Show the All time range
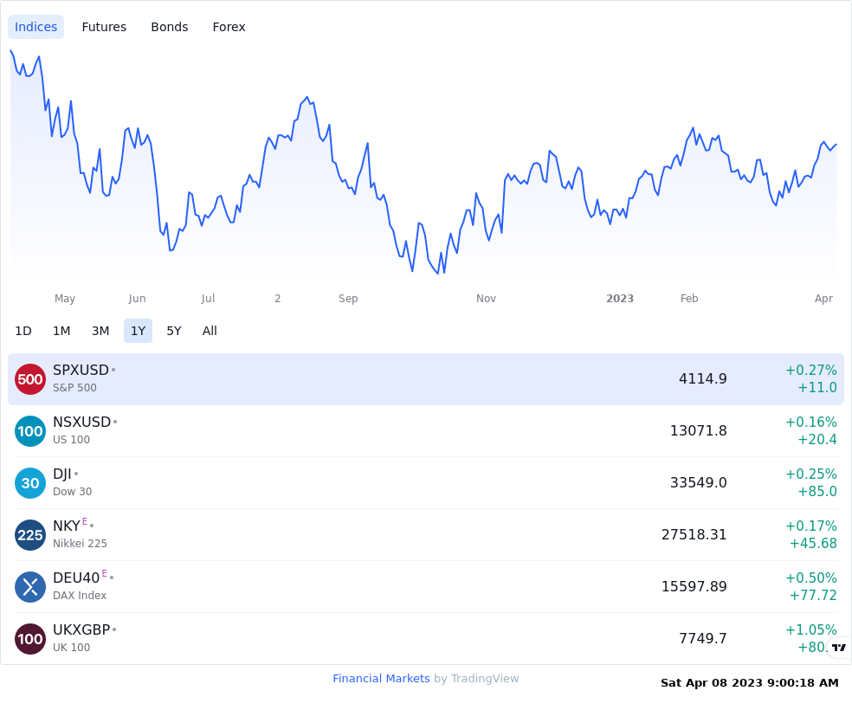Image resolution: width=852 pixels, height=710 pixels. click(x=210, y=331)
